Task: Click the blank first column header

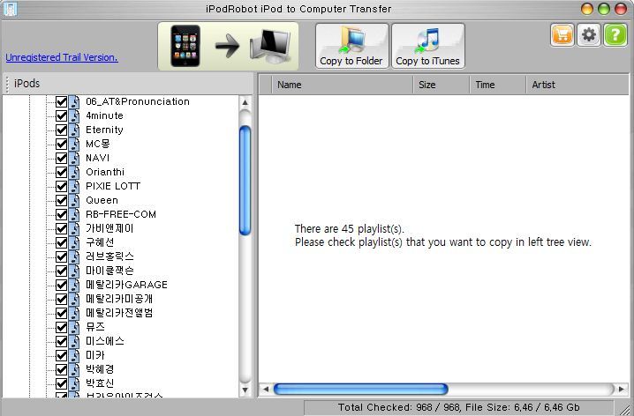Action: click(265, 85)
